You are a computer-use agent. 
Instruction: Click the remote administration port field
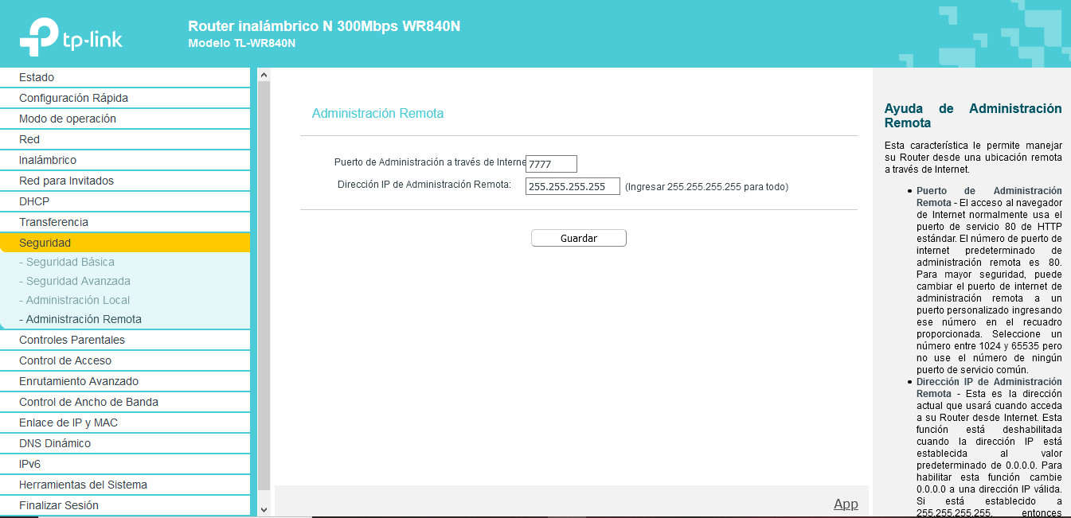pos(551,164)
